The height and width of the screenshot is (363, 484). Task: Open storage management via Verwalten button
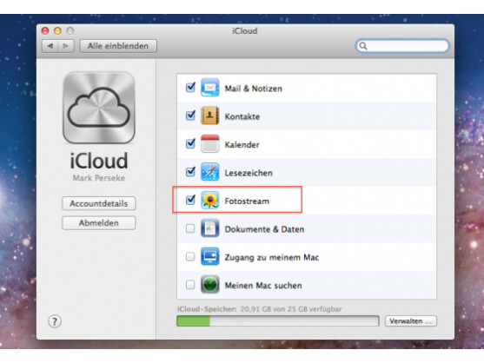[411, 321]
